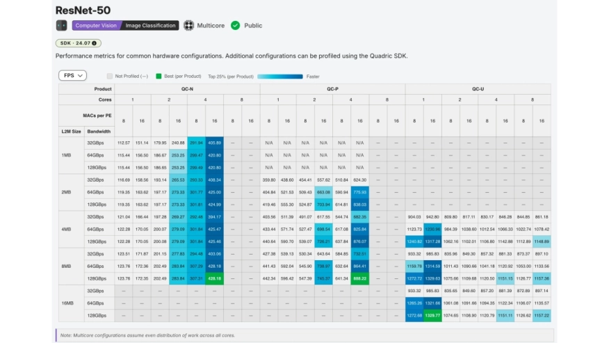Click the blue cell showing 1240.82
The height and width of the screenshot is (343, 609).
coord(414,241)
